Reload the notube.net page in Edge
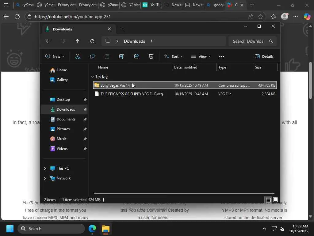 click(x=17, y=17)
